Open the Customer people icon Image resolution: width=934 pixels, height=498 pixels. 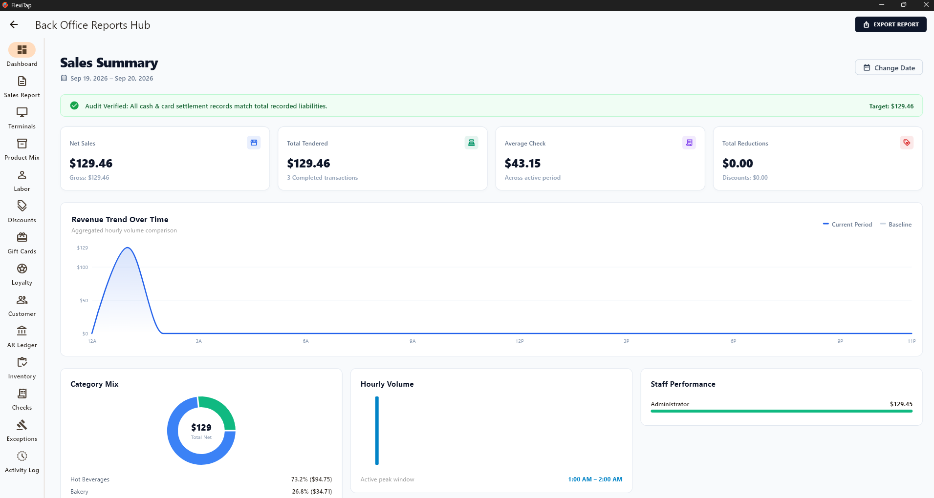coord(22,300)
